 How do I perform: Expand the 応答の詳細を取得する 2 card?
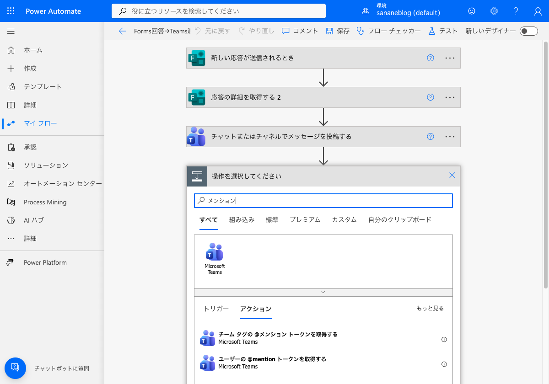point(323,97)
